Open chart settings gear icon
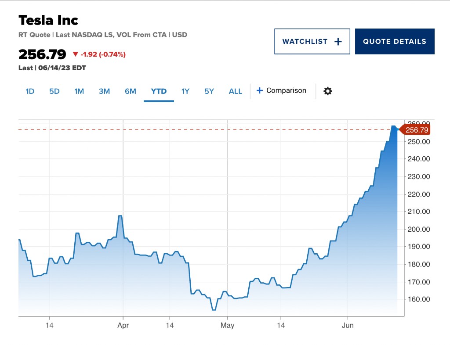The image size is (450, 345). [x=328, y=91]
